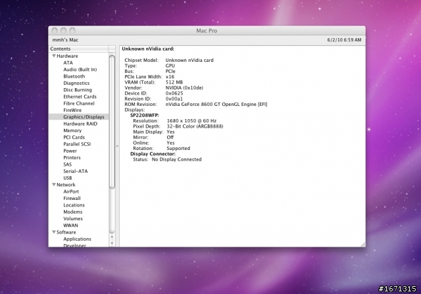Click the Network category label
The height and width of the screenshot is (294, 421).
pos(66,185)
